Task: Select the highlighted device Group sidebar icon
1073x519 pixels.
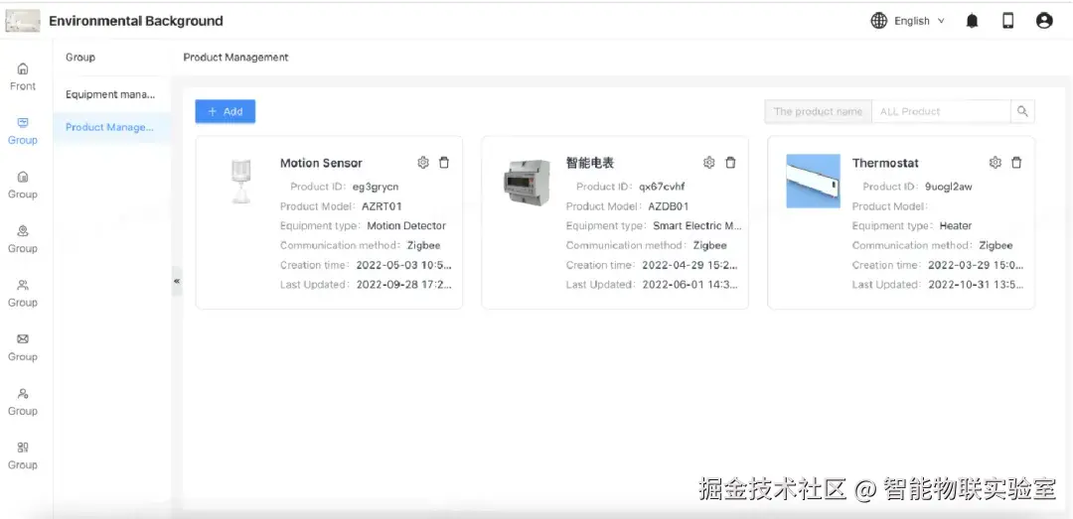Action: coord(23,131)
